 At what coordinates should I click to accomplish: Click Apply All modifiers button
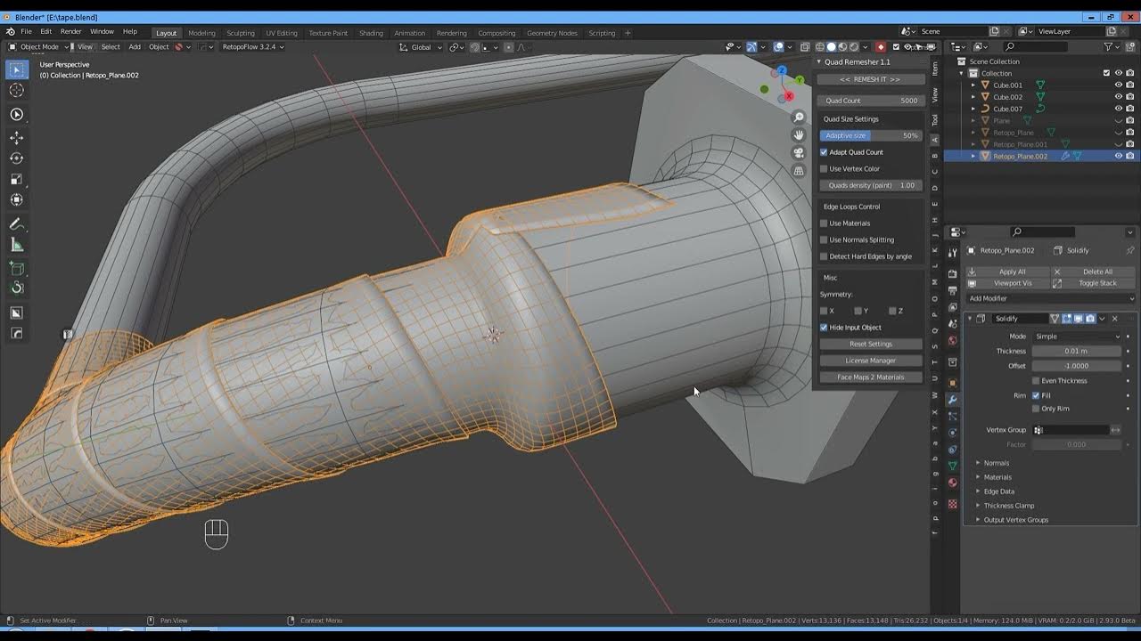coord(1006,272)
